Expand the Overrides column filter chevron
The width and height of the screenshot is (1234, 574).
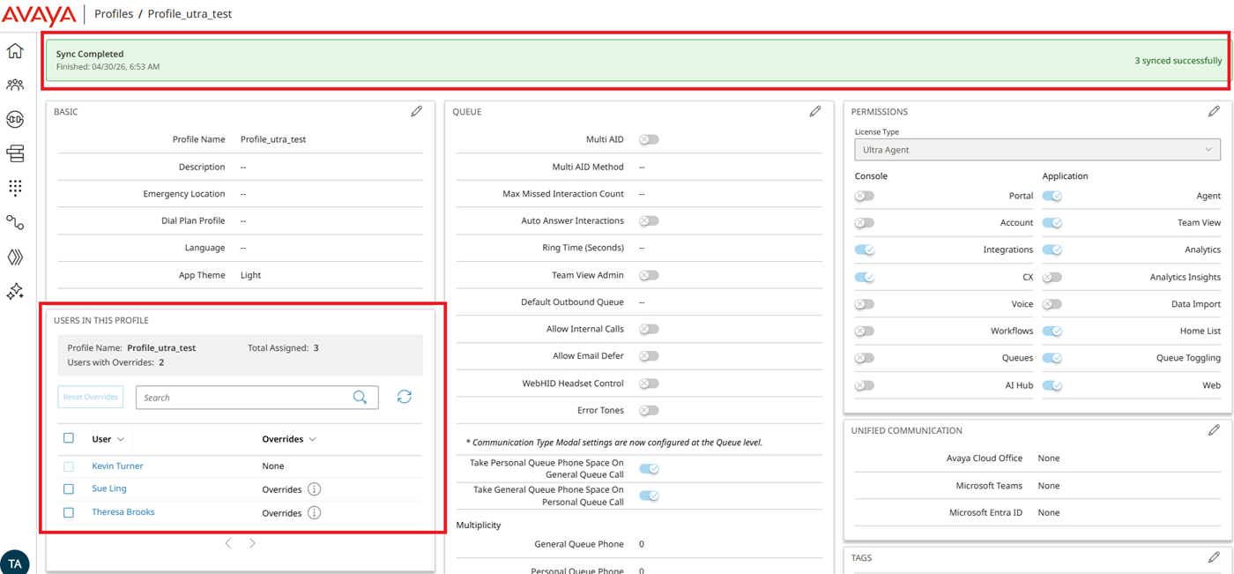312,439
